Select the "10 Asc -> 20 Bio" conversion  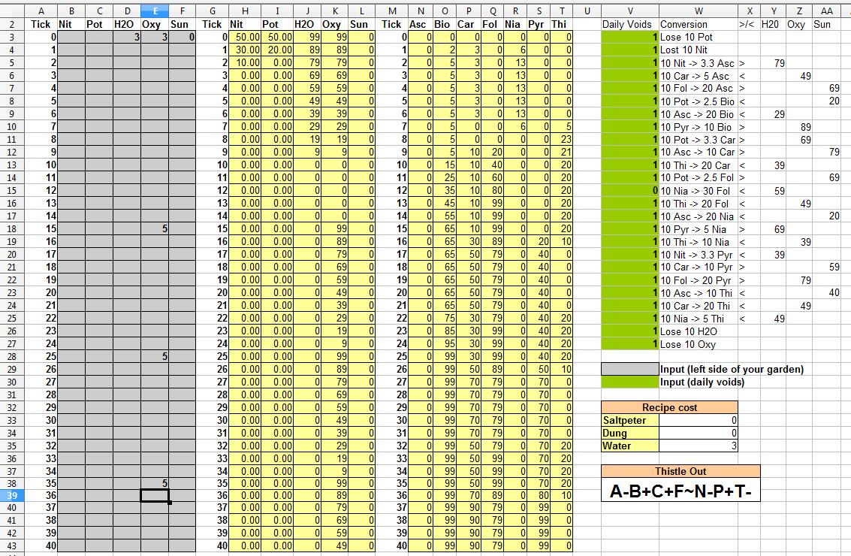coord(699,114)
